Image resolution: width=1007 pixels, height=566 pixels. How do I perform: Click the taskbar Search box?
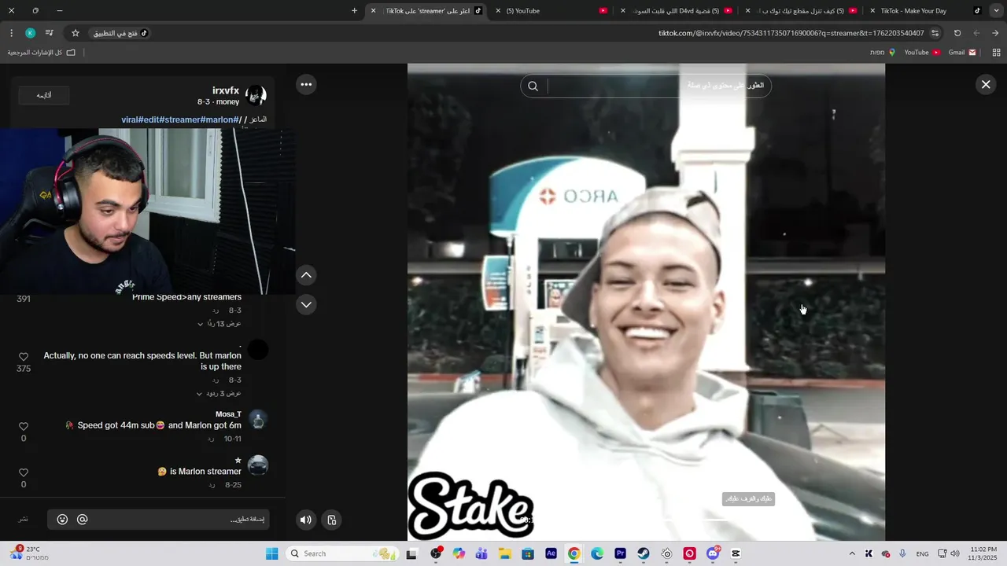click(x=341, y=553)
